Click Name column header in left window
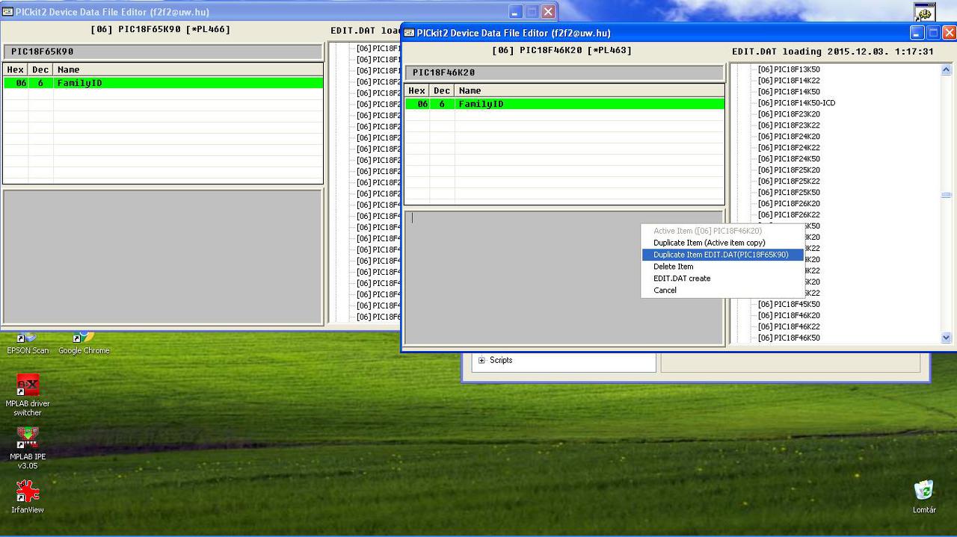This screenshot has width=957, height=537. click(x=188, y=69)
